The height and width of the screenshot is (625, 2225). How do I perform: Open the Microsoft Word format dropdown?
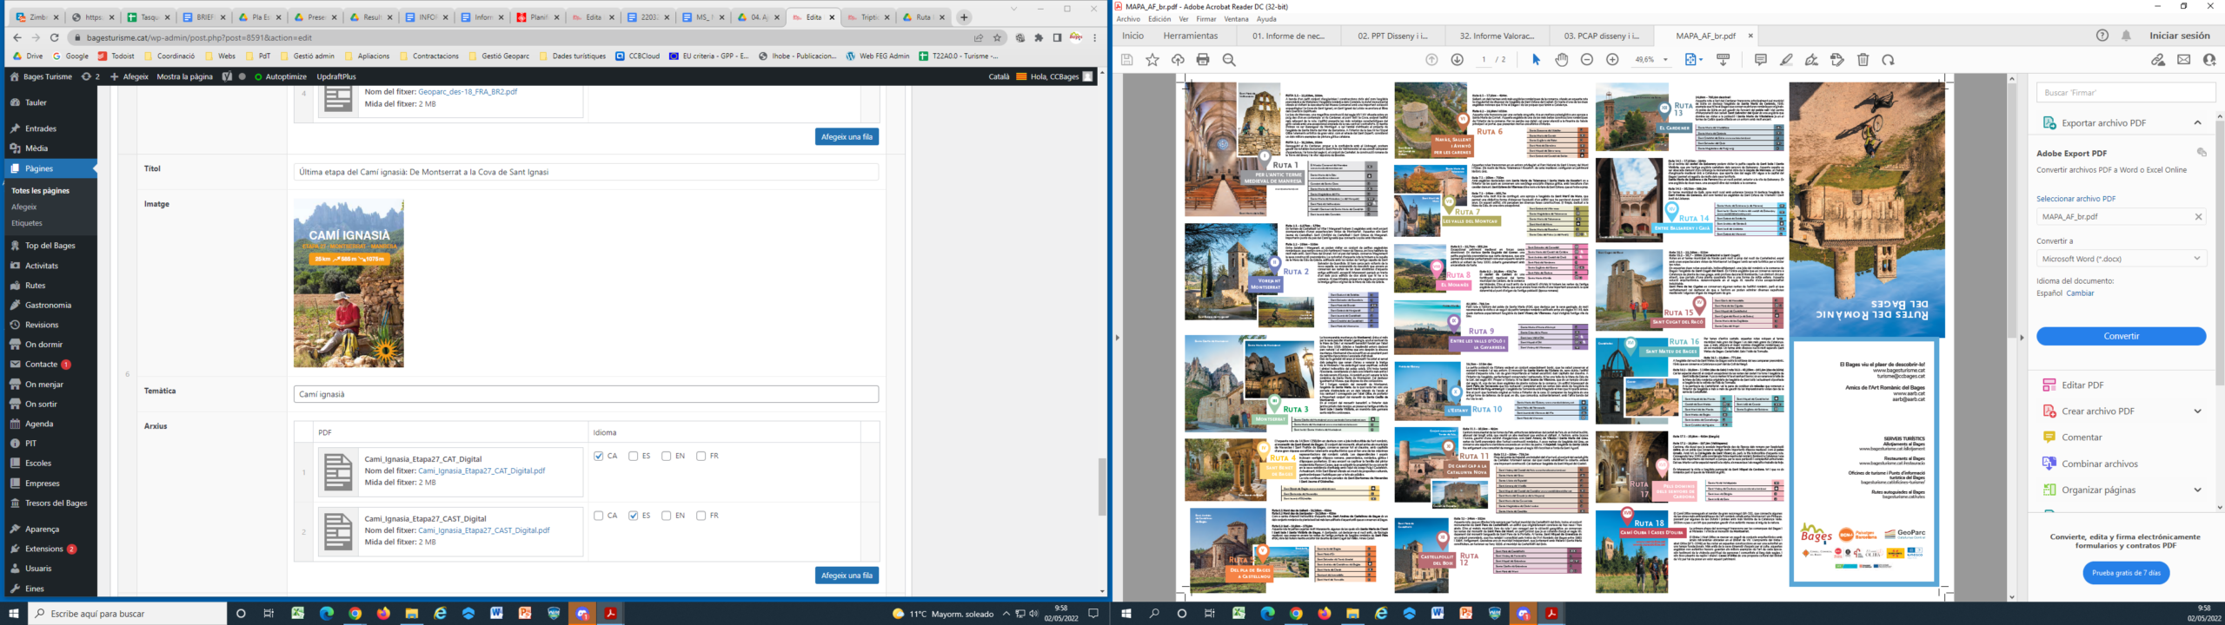[x=2120, y=259]
